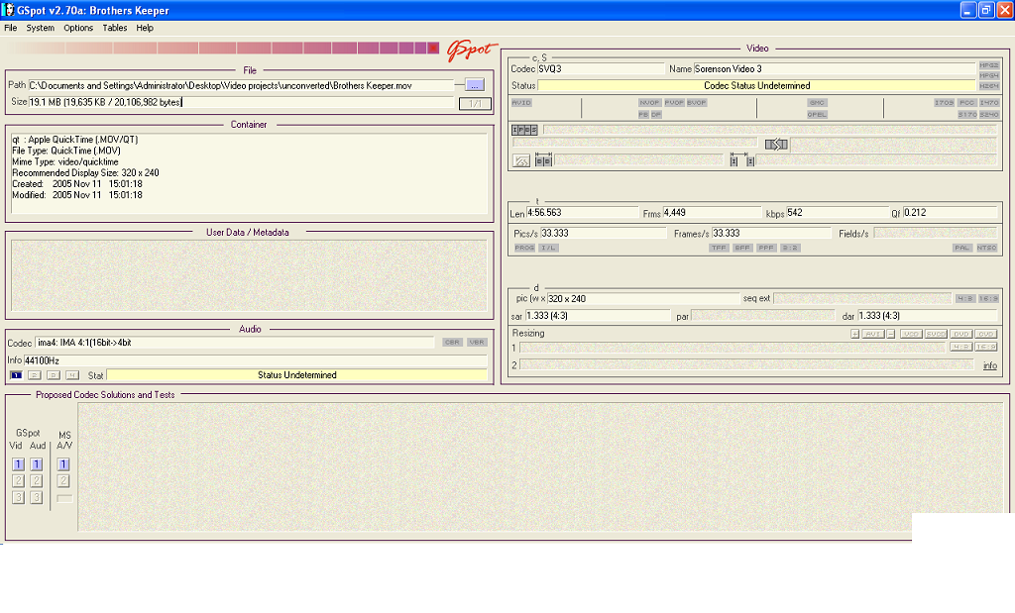Click the PAL indicator
This screenshot has width=1015, height=613.
[x=961, y=248]
